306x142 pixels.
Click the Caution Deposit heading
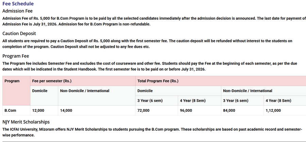19,33
